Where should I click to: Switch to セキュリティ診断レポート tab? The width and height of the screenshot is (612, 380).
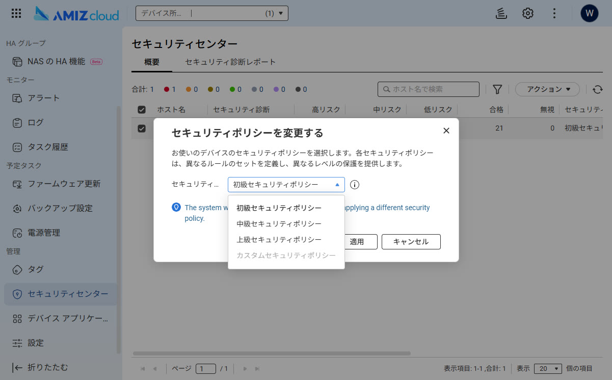click(230, 62)
